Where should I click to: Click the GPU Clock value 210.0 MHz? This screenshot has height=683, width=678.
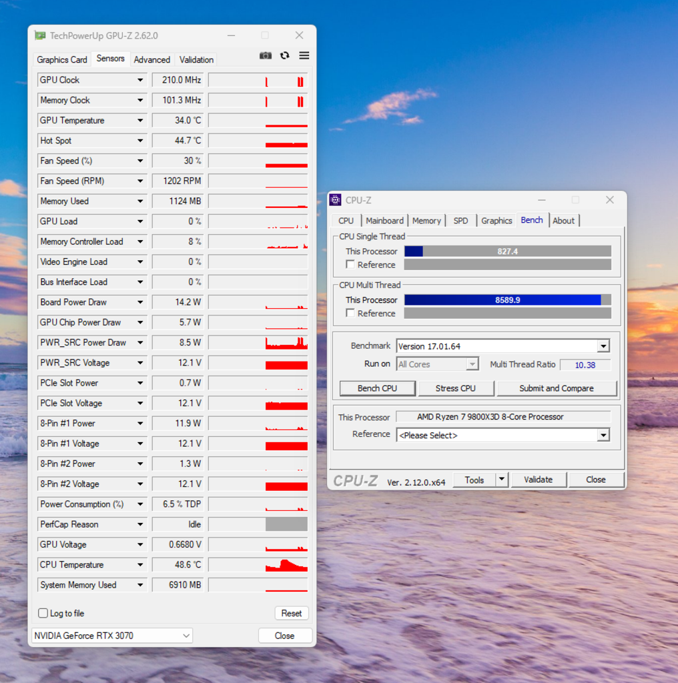(x=178, y=80)
